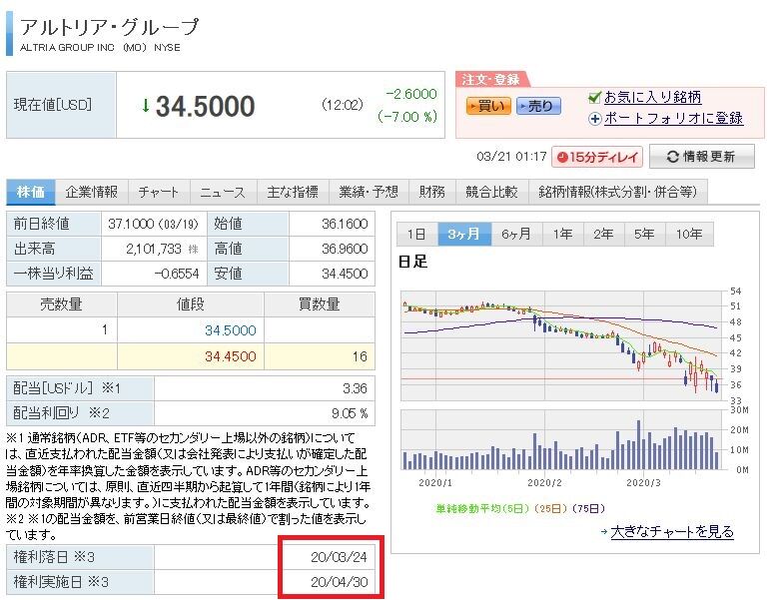Click the refresh arrows icon in 情報更新
Viewport: 770px width, 600px height.
click(x=672, y=157)
